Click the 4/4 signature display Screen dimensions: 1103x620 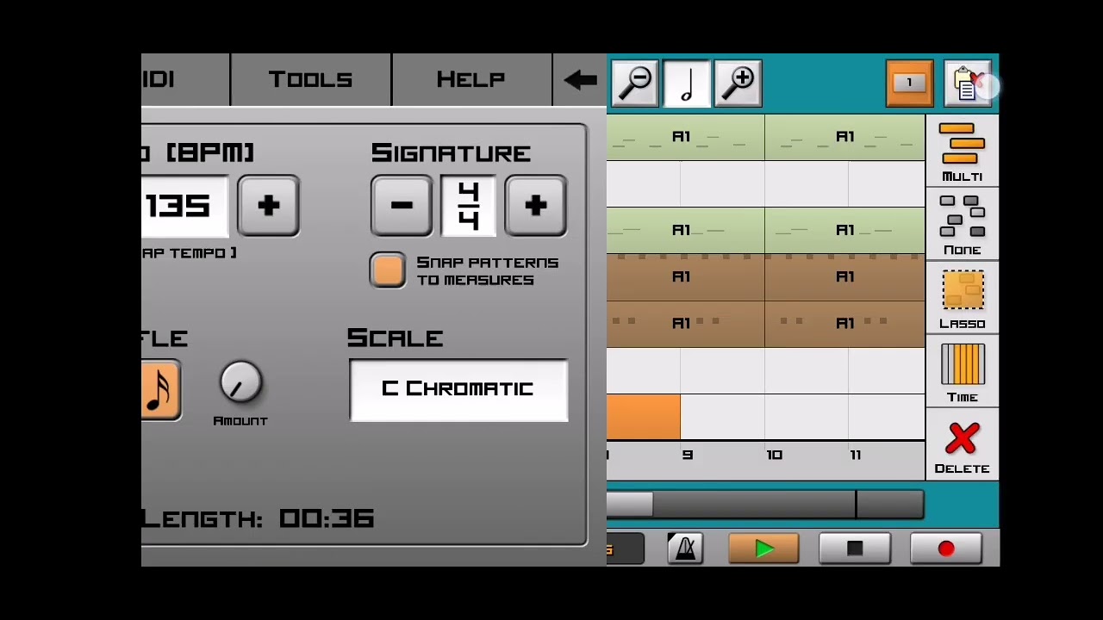[x=469, y=206]
